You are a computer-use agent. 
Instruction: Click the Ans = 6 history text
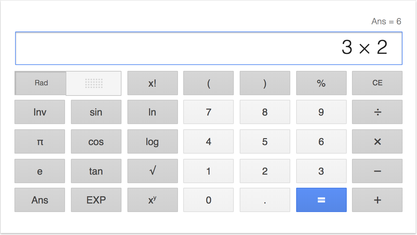click(x=386, y=22)
